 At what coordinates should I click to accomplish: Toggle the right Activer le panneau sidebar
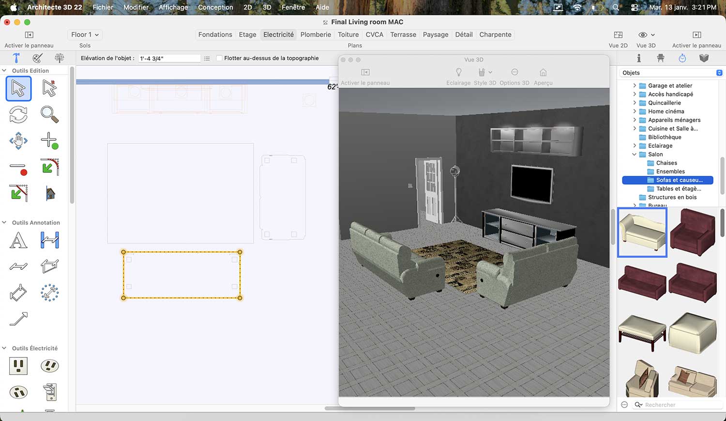click(697, 35)
